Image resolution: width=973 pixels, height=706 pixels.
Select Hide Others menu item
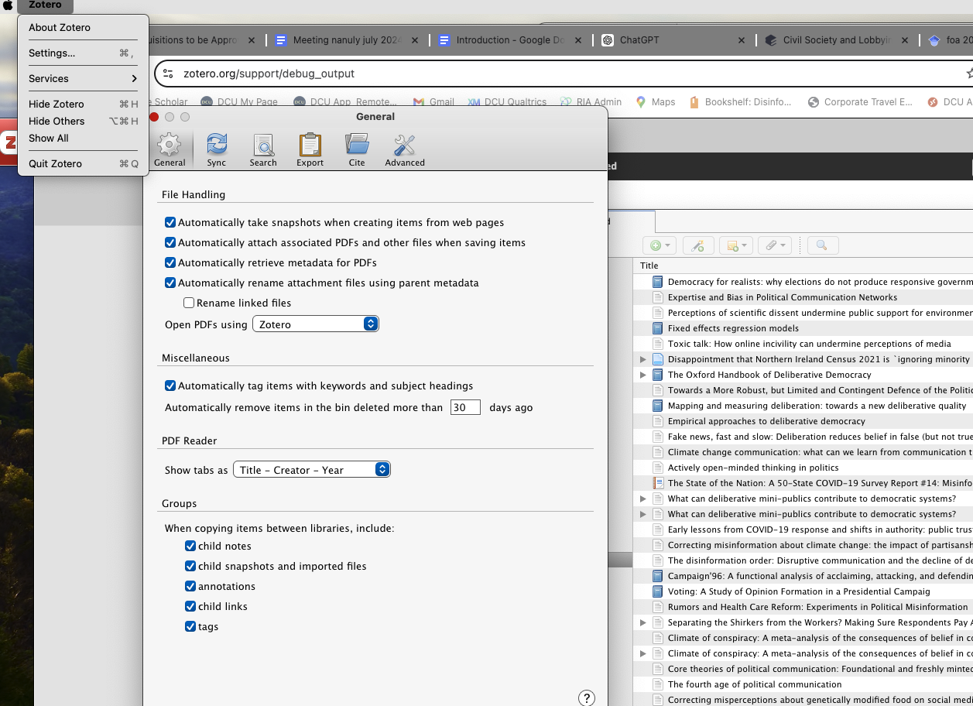[x=83, y=121]
